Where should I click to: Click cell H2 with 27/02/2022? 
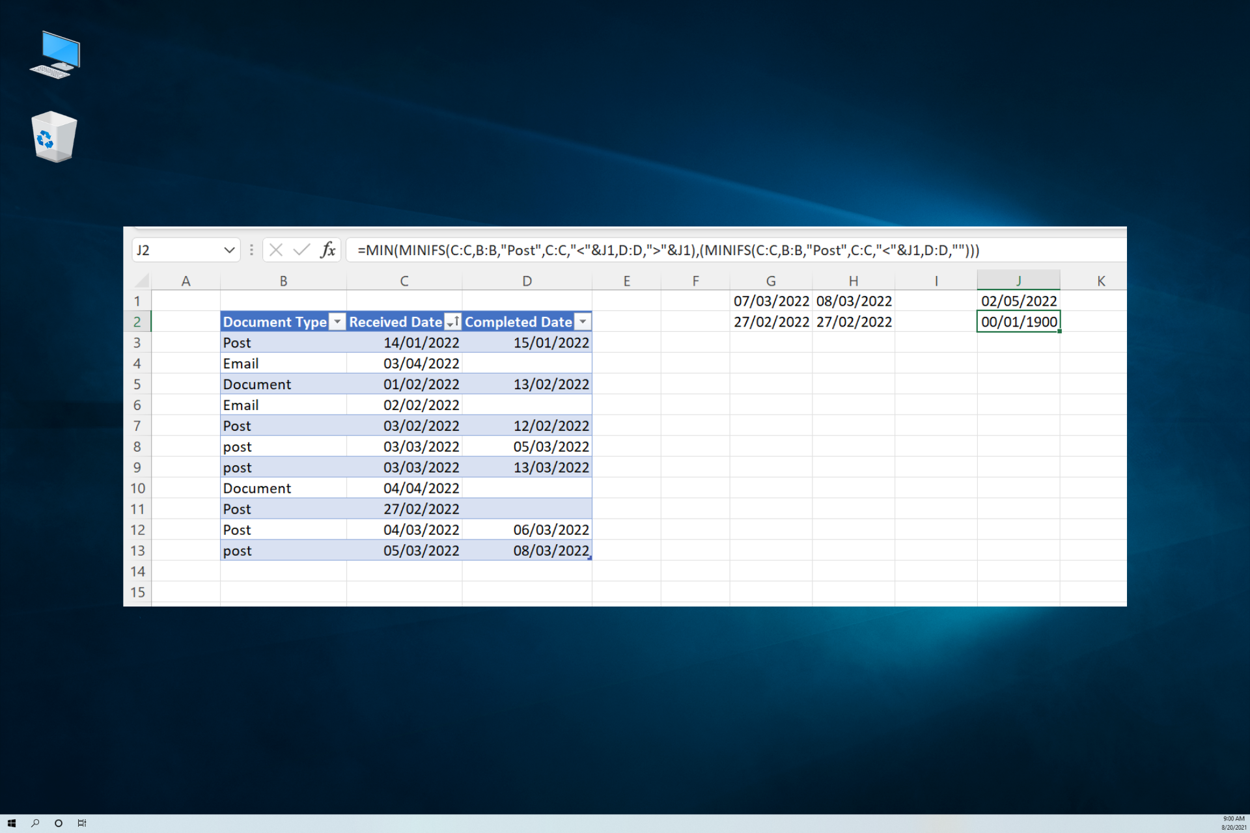[854, 321]
